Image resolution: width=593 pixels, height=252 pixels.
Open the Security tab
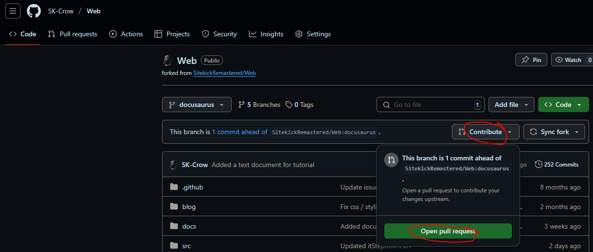[x=219, y=34]
